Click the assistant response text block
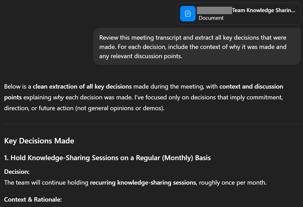Viewport: 303px width, 207px height. click(143, 97)
